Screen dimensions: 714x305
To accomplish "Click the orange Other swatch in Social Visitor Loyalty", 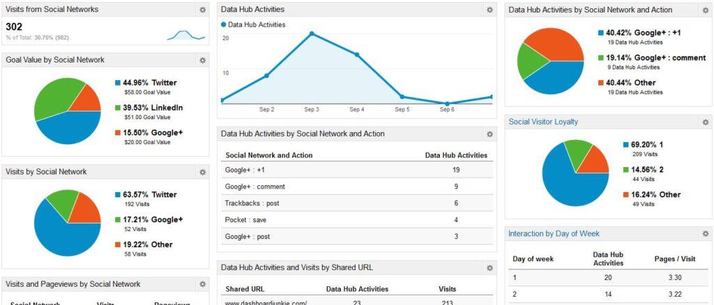I will pos(626,195).
